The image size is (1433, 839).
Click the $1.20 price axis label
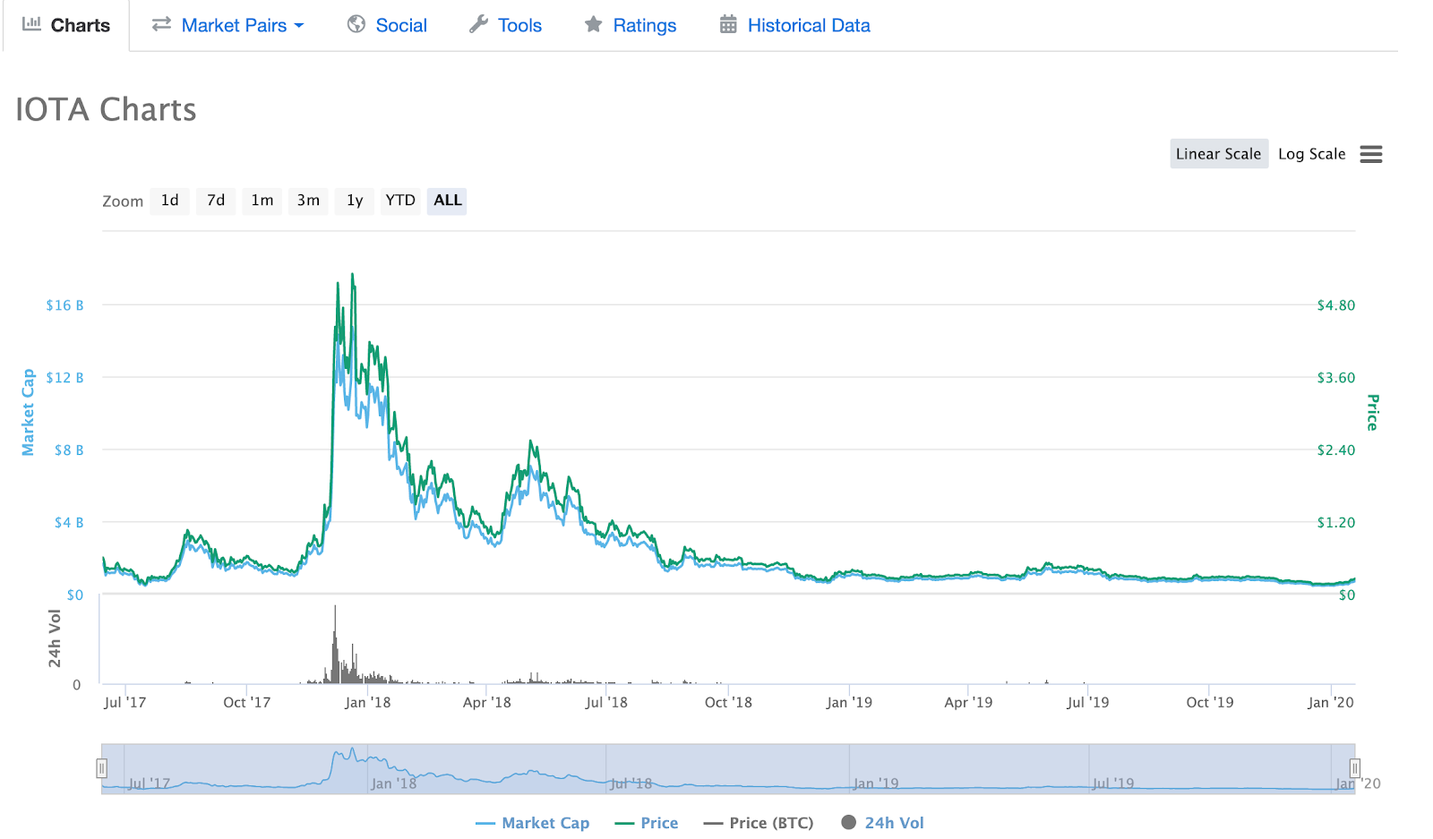point(1335,523)
